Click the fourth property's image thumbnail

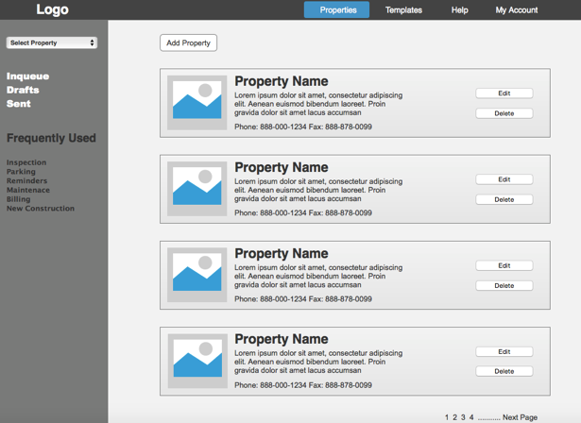tap(197, 361)
